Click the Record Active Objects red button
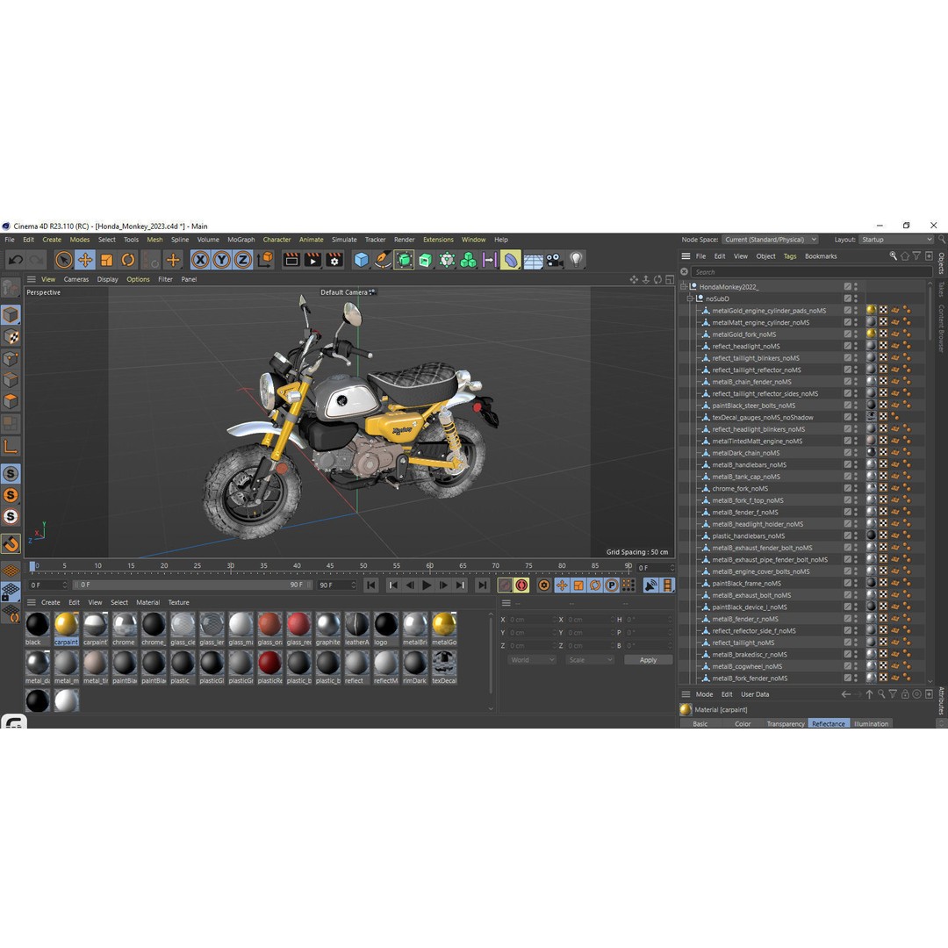 coord(505,585)
